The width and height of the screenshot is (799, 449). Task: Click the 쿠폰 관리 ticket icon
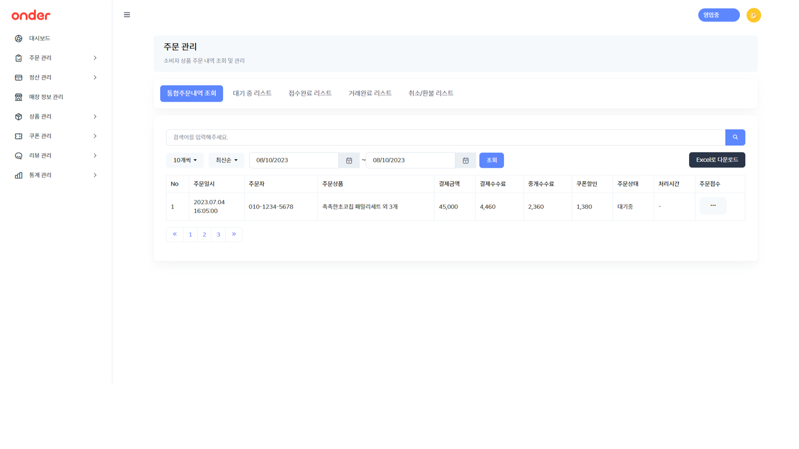[x=19, y=136]
